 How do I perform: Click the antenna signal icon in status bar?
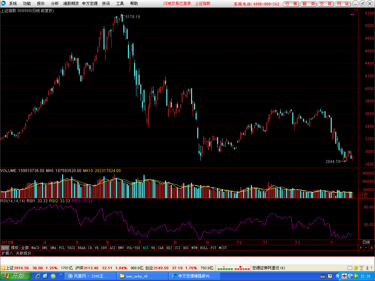pos(361,268)
